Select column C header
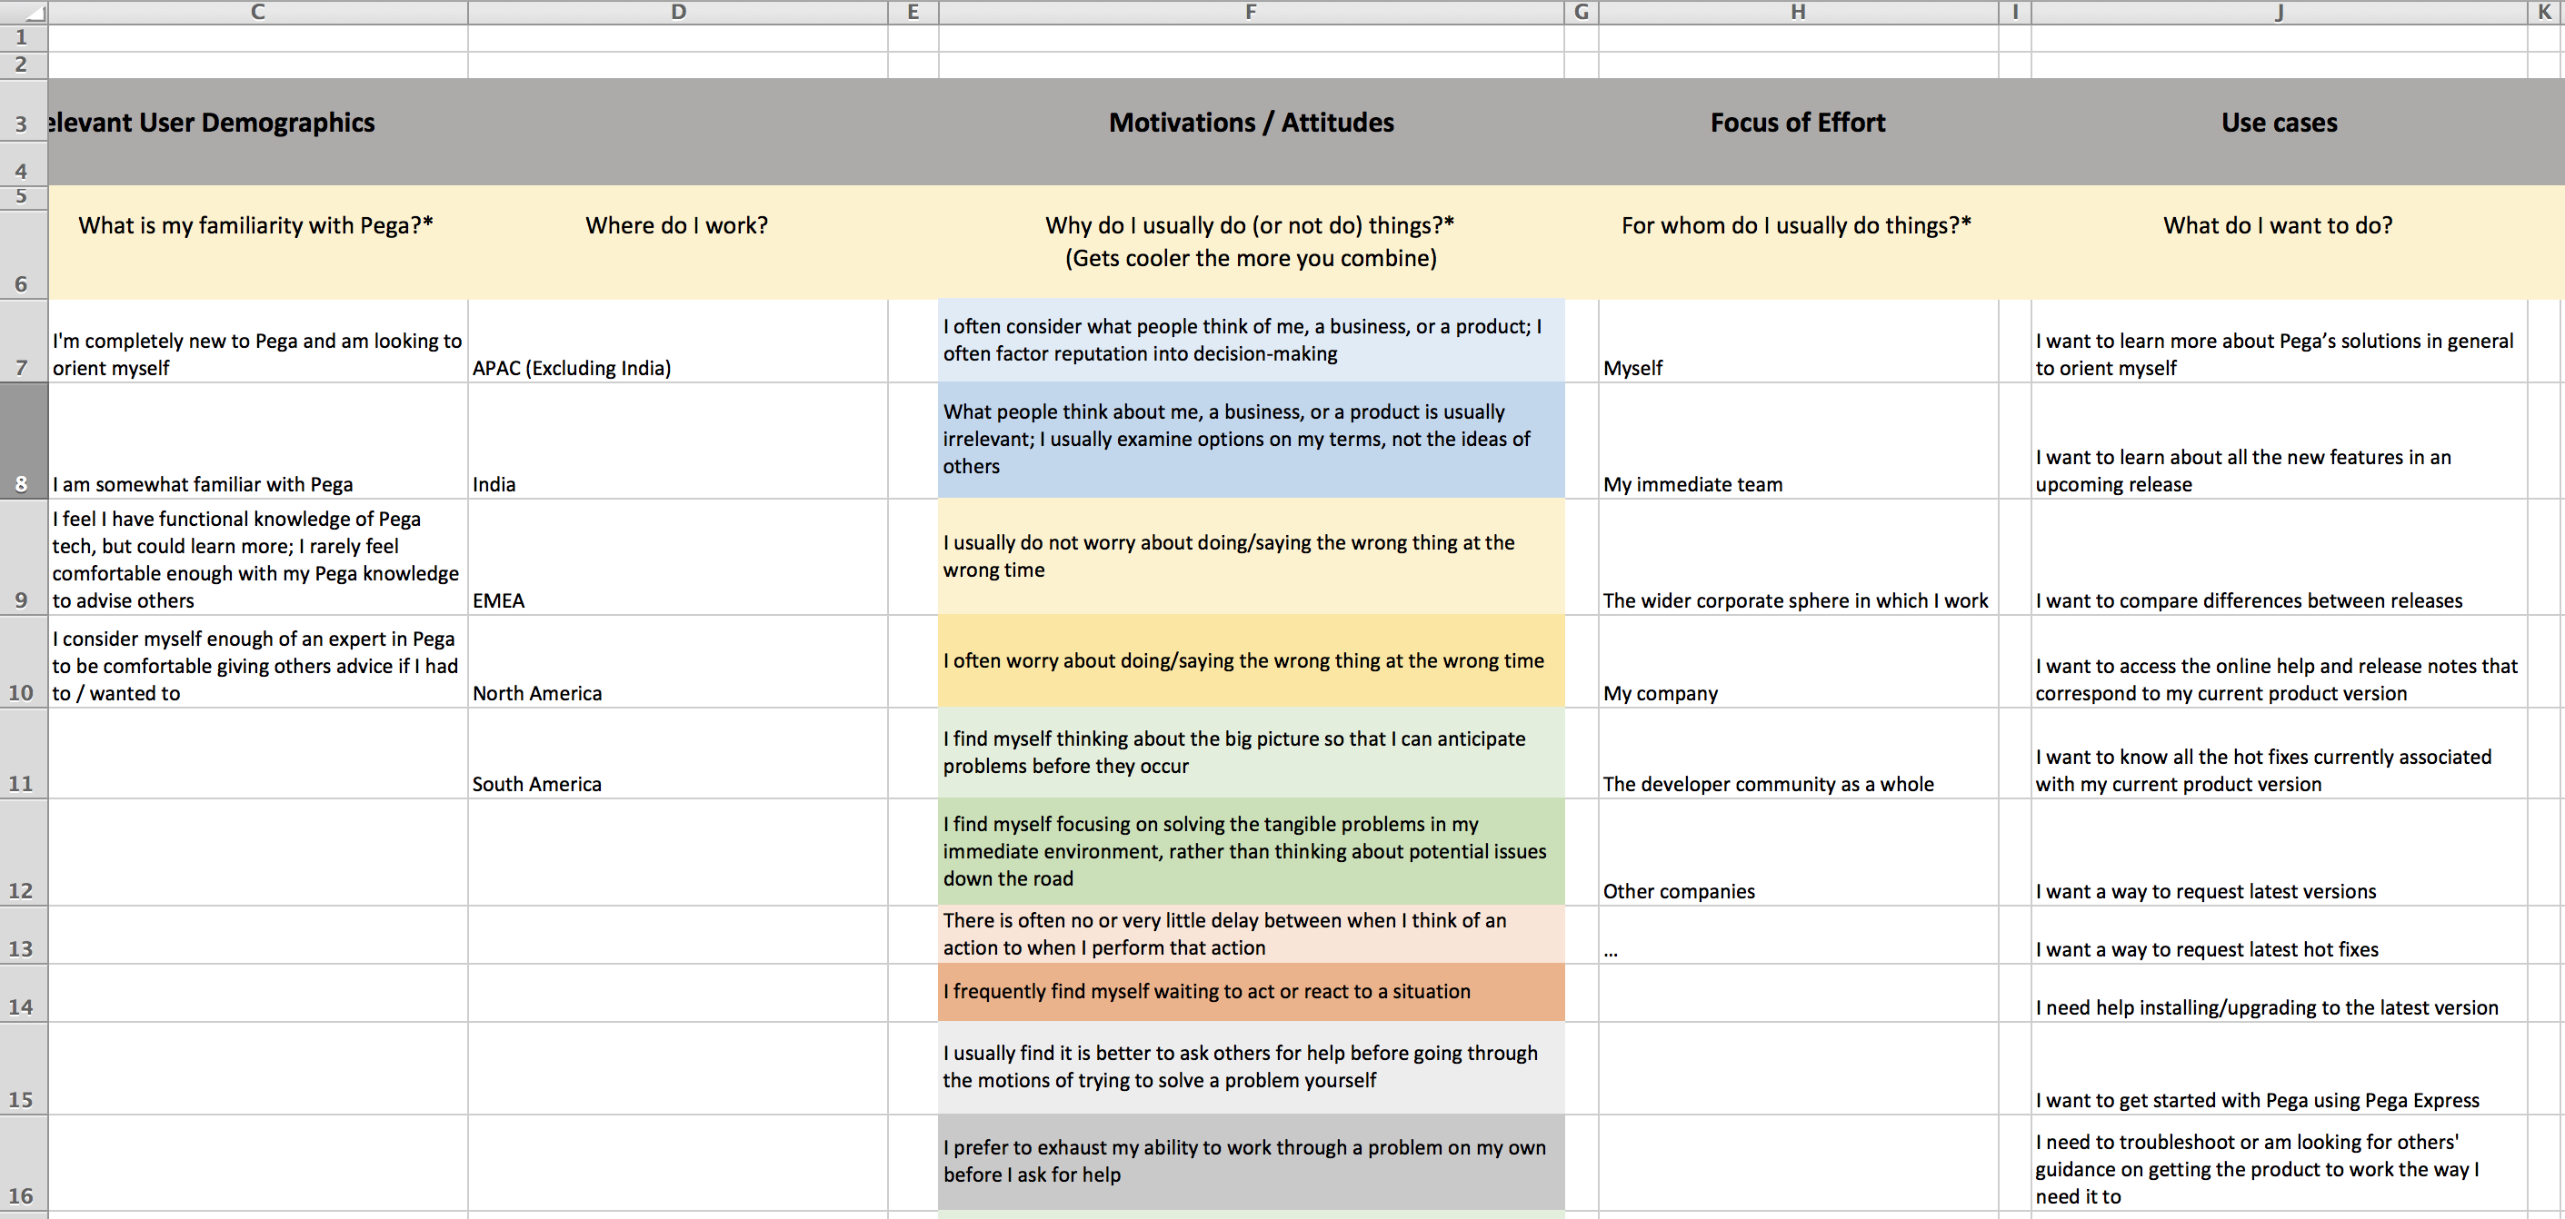Screen dimensions: 2565x1219 258,12
